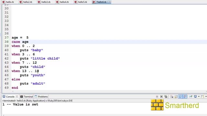The width and height of the screenshot is (207, 116).
Task: Click the editor horizontal scrollbar
Action: click(x=110, y=92)
